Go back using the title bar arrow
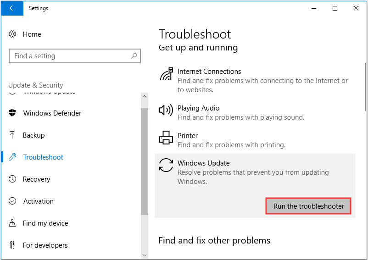The width and height of the screenshot is (368, 260). coord(12,8)
